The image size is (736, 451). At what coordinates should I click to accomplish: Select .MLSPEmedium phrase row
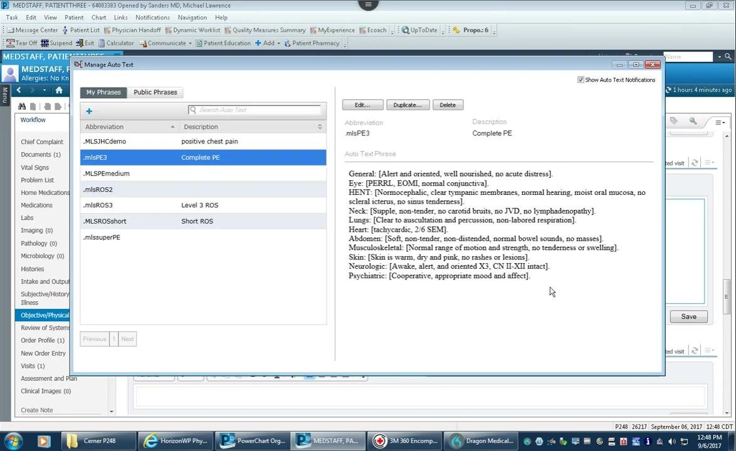203,174
